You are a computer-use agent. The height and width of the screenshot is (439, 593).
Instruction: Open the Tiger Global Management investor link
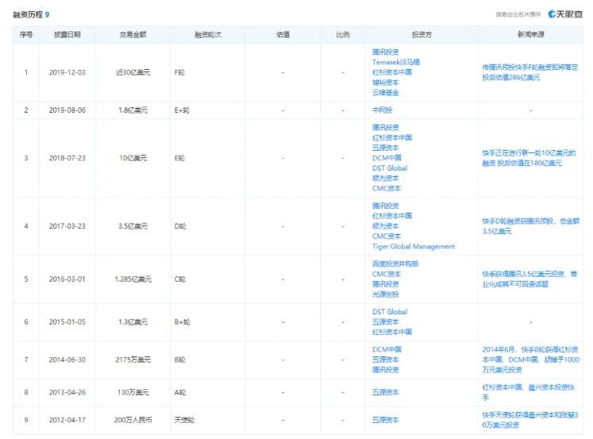(x=414, y=247)
